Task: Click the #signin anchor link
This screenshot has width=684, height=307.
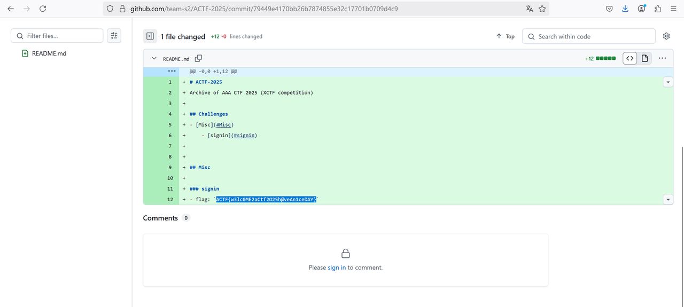Action: point(244,135)
